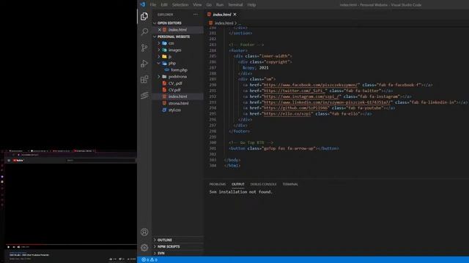Expand the podstrona folder
Screen dimensions: 469x263
pos(159,77)
